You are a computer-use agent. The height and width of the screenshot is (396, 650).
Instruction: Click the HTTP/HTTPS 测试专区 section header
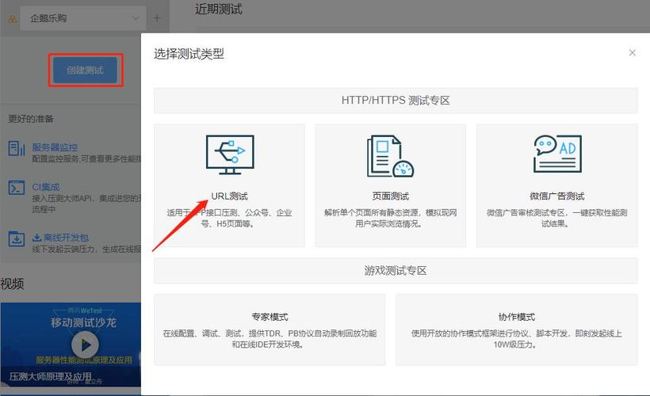396,101
